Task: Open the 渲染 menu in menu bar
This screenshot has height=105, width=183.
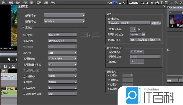Action: pyautogui.click(x=32, y=2)
